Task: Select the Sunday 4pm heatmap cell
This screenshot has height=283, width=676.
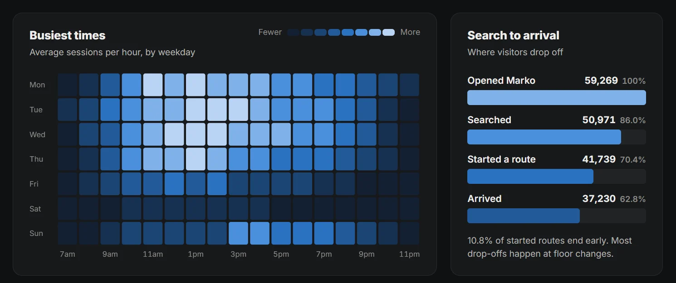Action: point(260,233)
